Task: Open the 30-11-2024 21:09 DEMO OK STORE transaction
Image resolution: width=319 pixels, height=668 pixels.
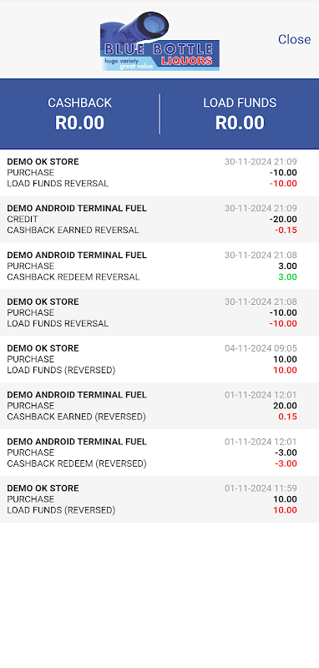Action: [x=159, y=173]
